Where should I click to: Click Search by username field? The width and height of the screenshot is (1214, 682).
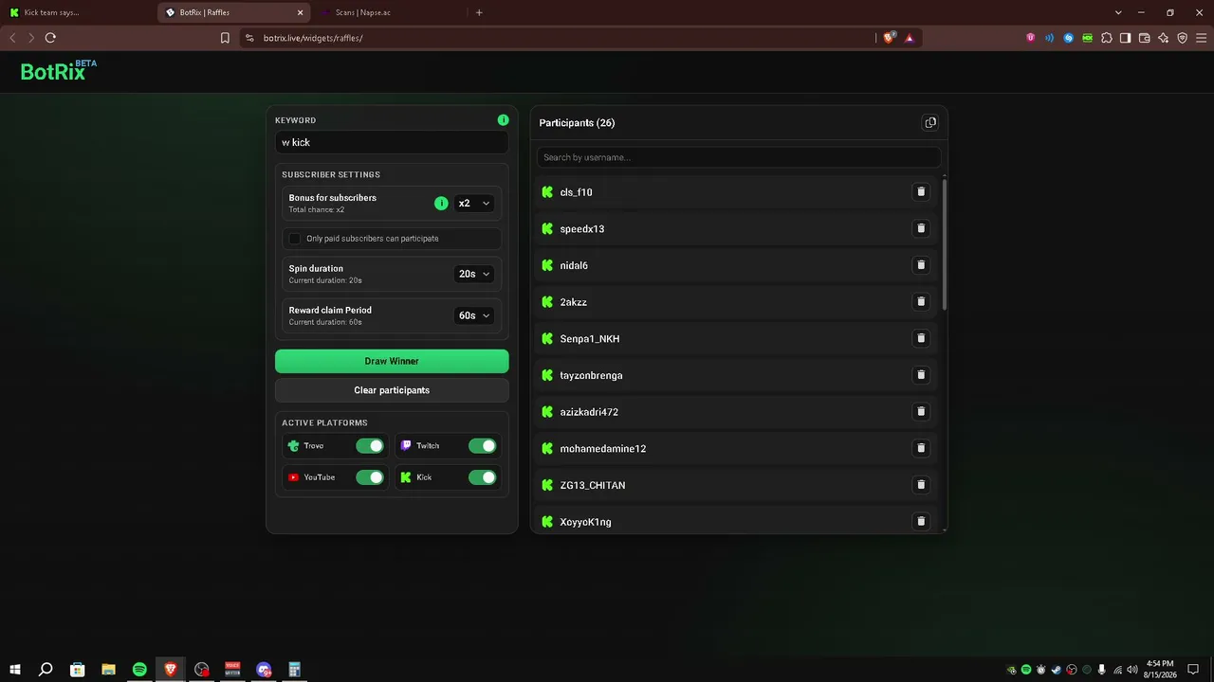point(739,157)
